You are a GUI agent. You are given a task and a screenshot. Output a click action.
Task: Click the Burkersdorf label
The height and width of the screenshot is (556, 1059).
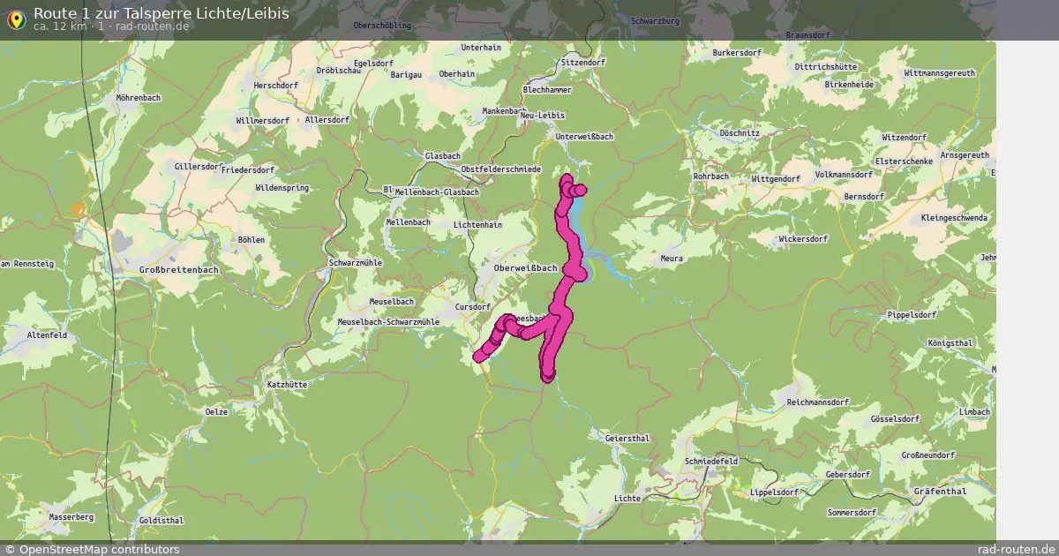tap(737, 53)
